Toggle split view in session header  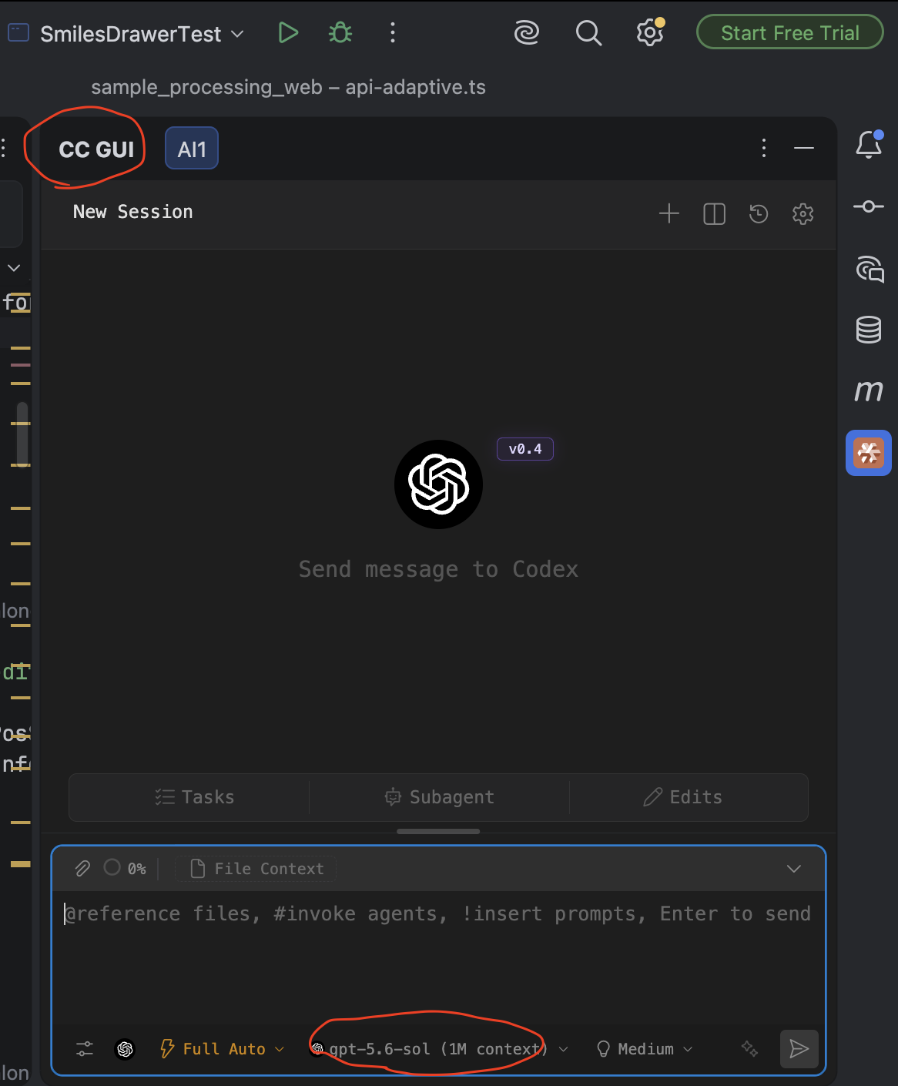715,213
